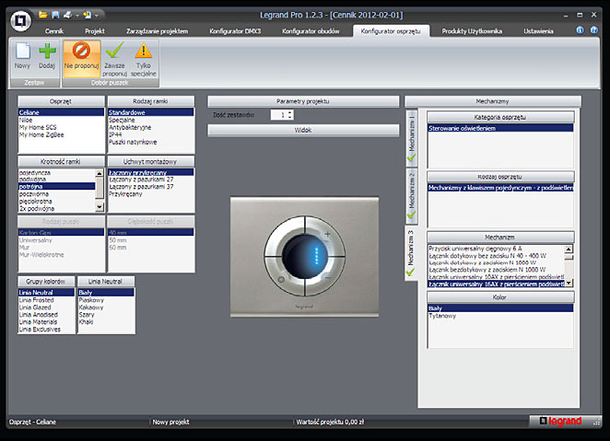Click the Nowy new-set icon
Viewport: 610px width, 441px height.
pyautogui.click(x=22, y=52)
